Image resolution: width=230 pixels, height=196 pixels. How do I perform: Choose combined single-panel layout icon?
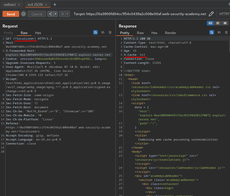(x=225, y=23)
